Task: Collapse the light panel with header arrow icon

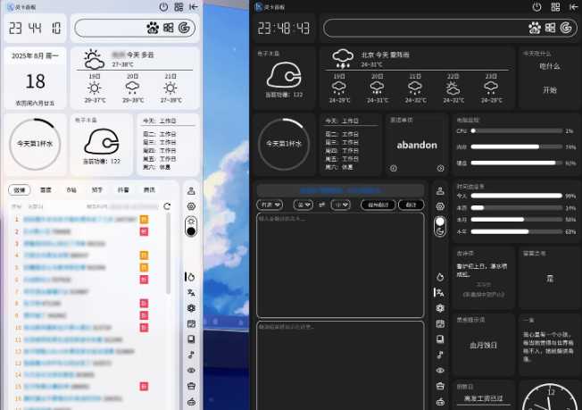Action: pyautogui.click(x=193, y=7)
